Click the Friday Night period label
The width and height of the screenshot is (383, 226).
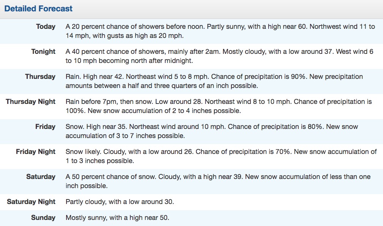tap(36, 152)
